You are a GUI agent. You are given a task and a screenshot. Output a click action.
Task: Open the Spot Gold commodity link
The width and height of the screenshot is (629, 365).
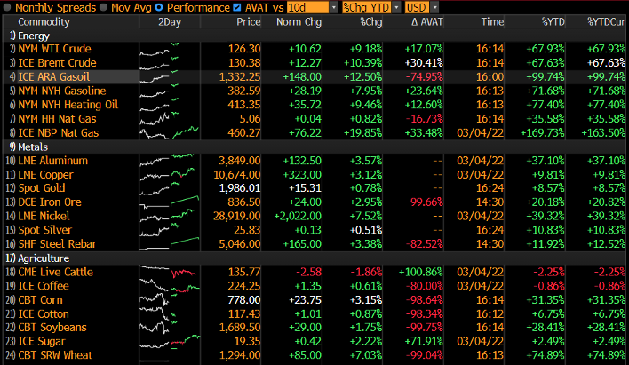[x=42, y=188]
